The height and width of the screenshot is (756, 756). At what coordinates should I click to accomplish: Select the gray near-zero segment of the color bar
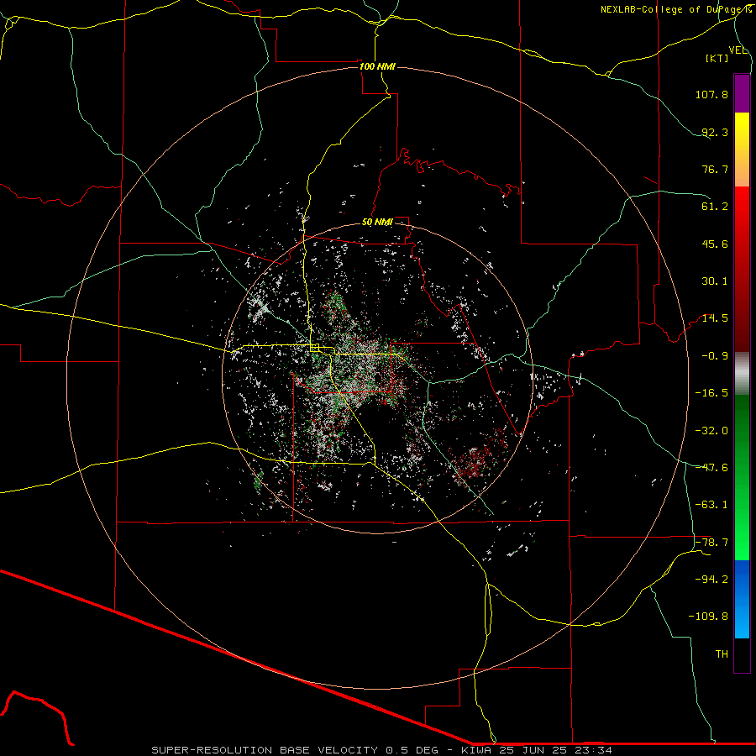pos(742,374)
